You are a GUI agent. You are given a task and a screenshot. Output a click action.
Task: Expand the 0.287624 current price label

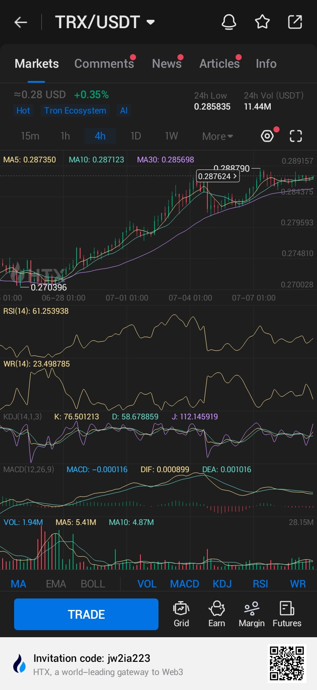(x=218, y=176)
